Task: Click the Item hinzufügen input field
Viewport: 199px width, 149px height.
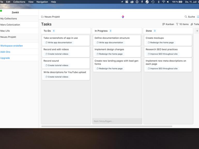Action: [117, 121]
